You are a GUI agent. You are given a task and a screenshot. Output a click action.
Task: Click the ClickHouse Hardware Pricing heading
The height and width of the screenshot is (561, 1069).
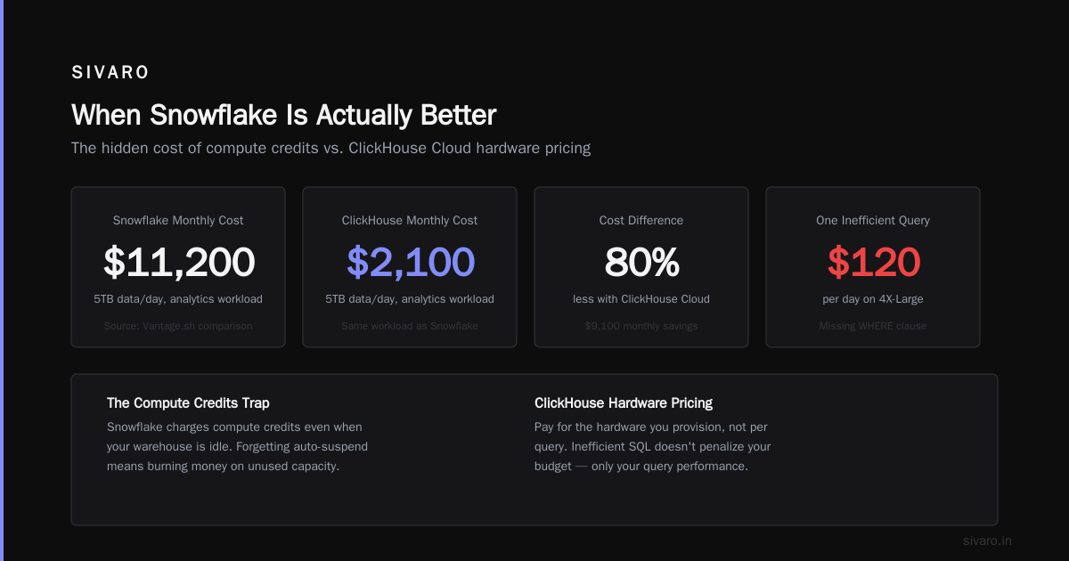[x=624, y=403]
